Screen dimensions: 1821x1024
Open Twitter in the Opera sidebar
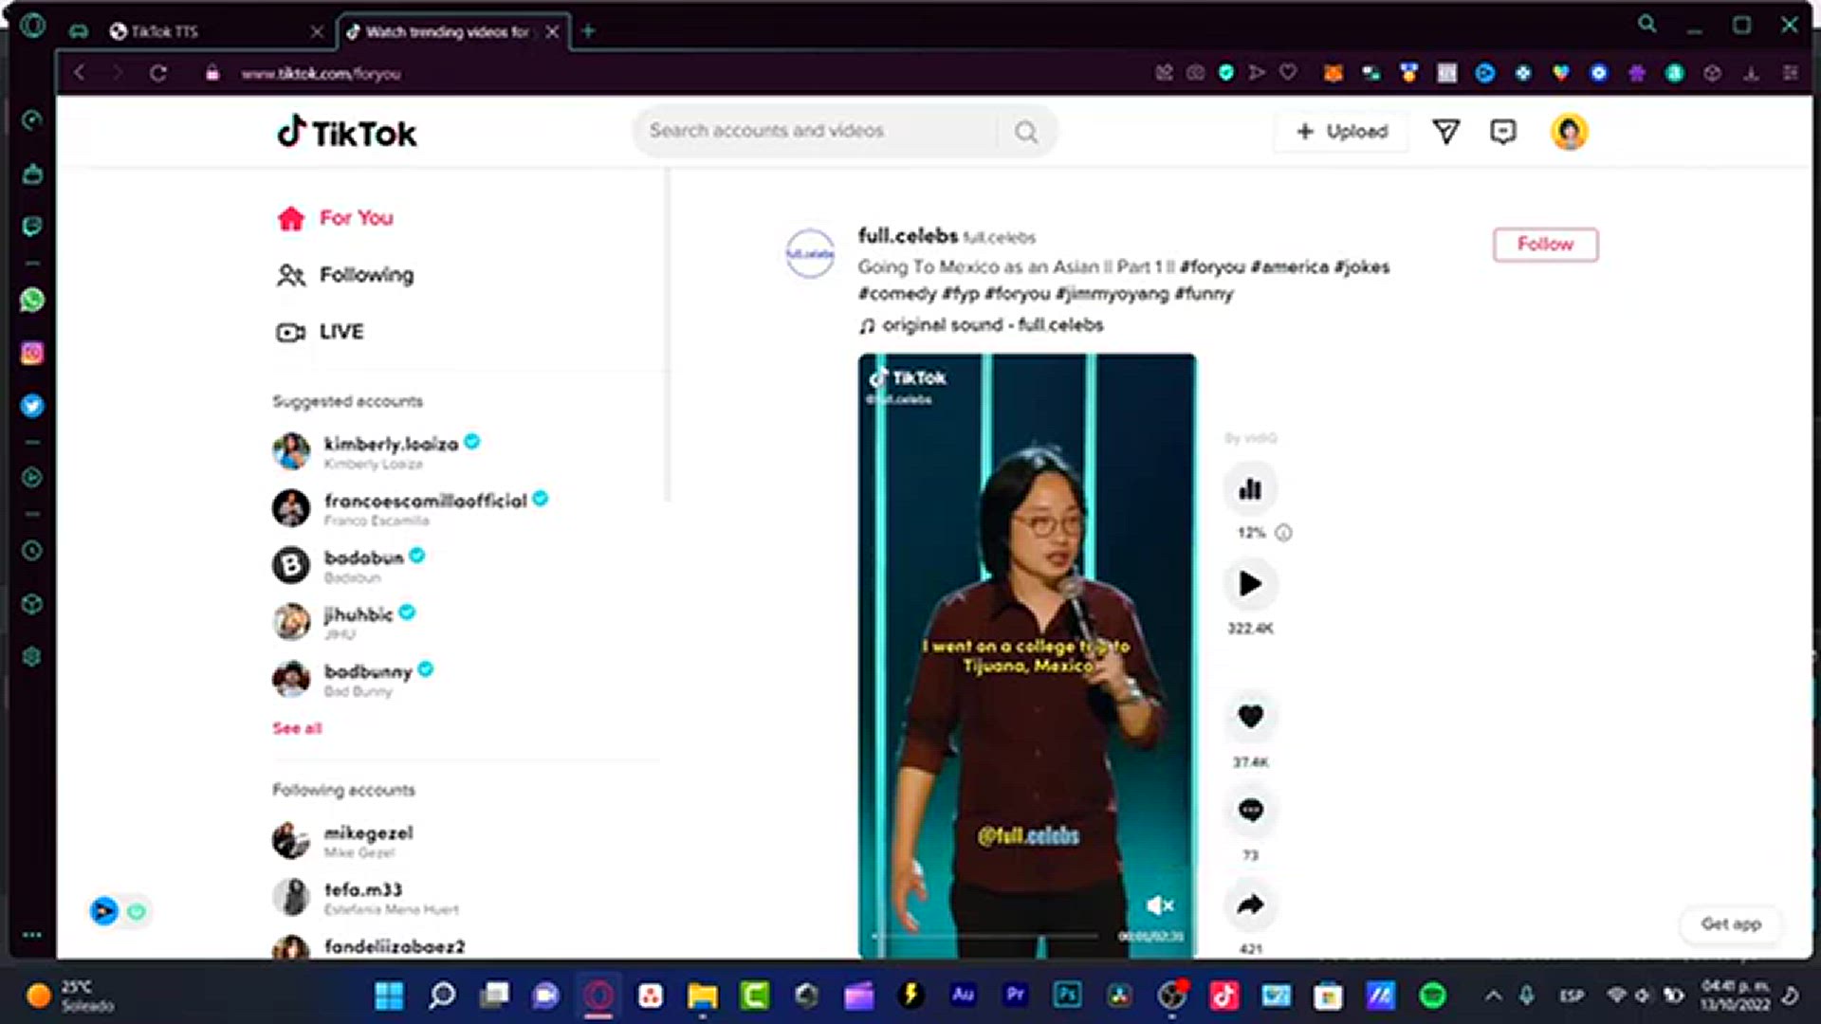click(32, 406)
